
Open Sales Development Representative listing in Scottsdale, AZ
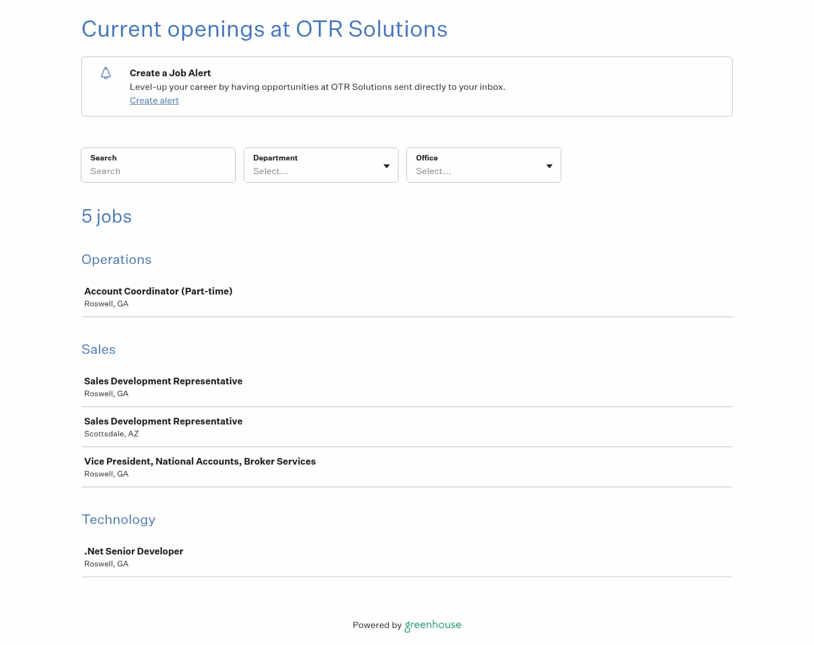coord(407,427)
